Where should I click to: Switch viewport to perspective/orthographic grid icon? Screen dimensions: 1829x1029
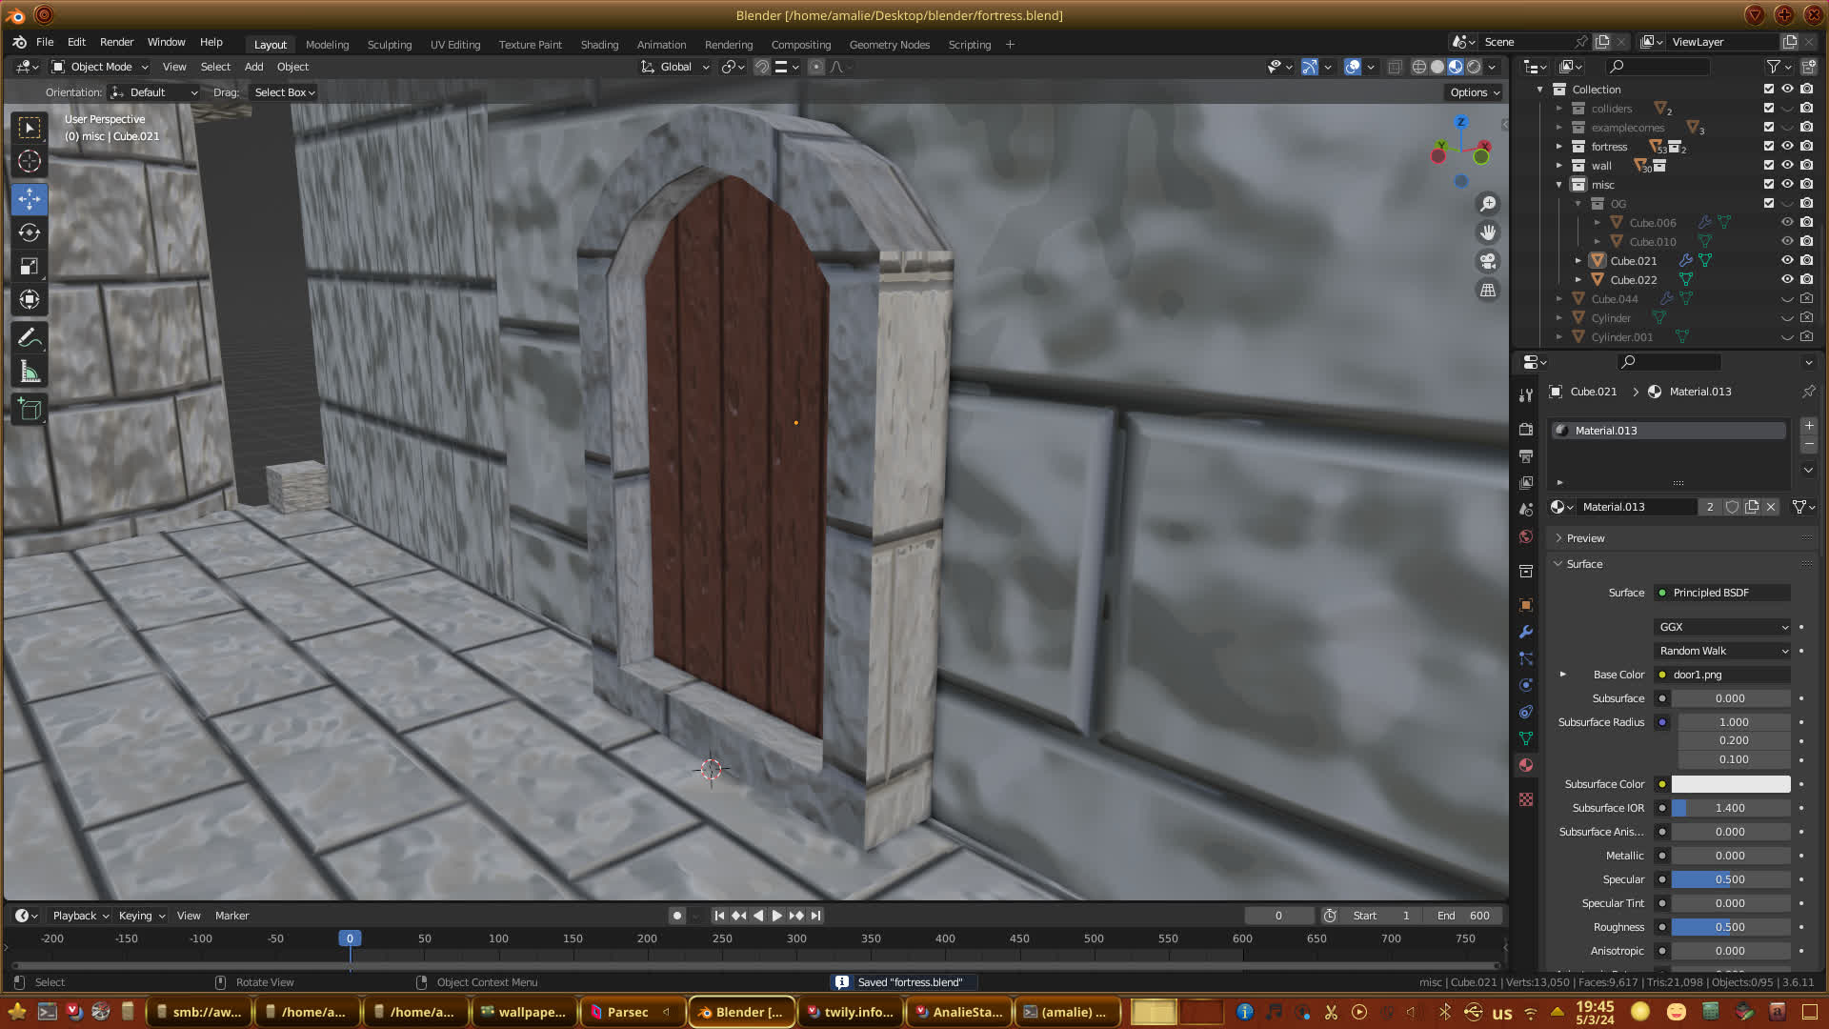tap(1487, 291)
